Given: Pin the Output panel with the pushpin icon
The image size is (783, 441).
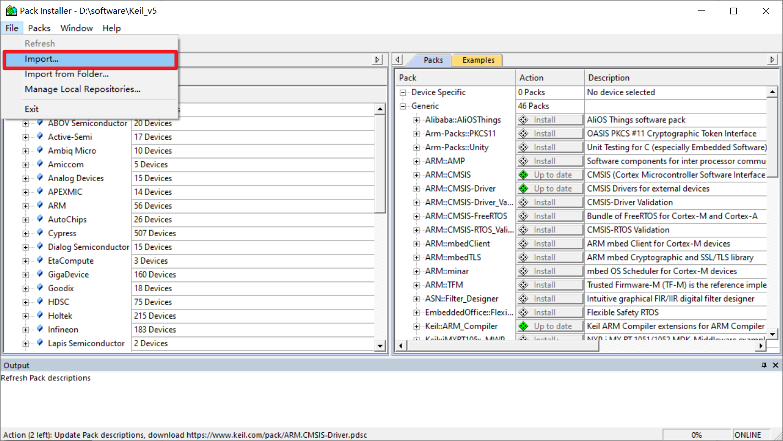Looking at the screenshot, I should tap(764, 365).
